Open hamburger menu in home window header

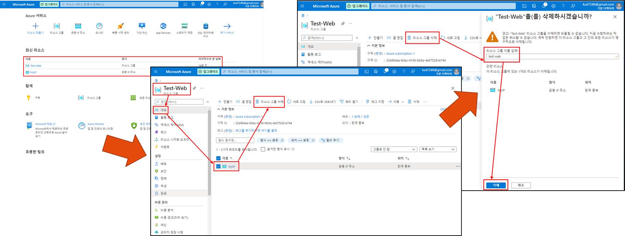pyautogui.click(x=4, y=4)
